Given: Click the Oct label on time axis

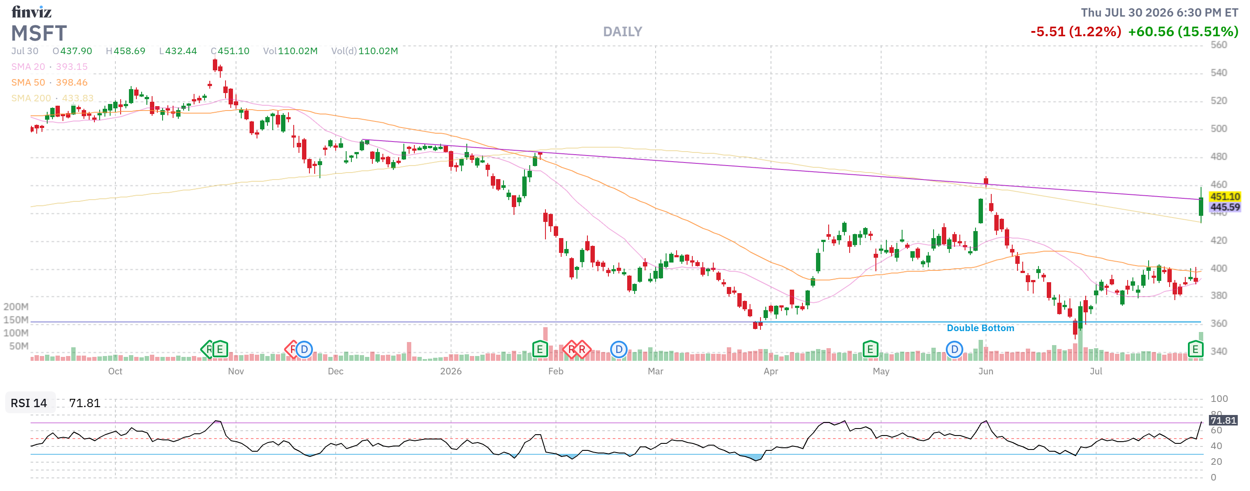Looking at the screenshot, I should point(115,371).
